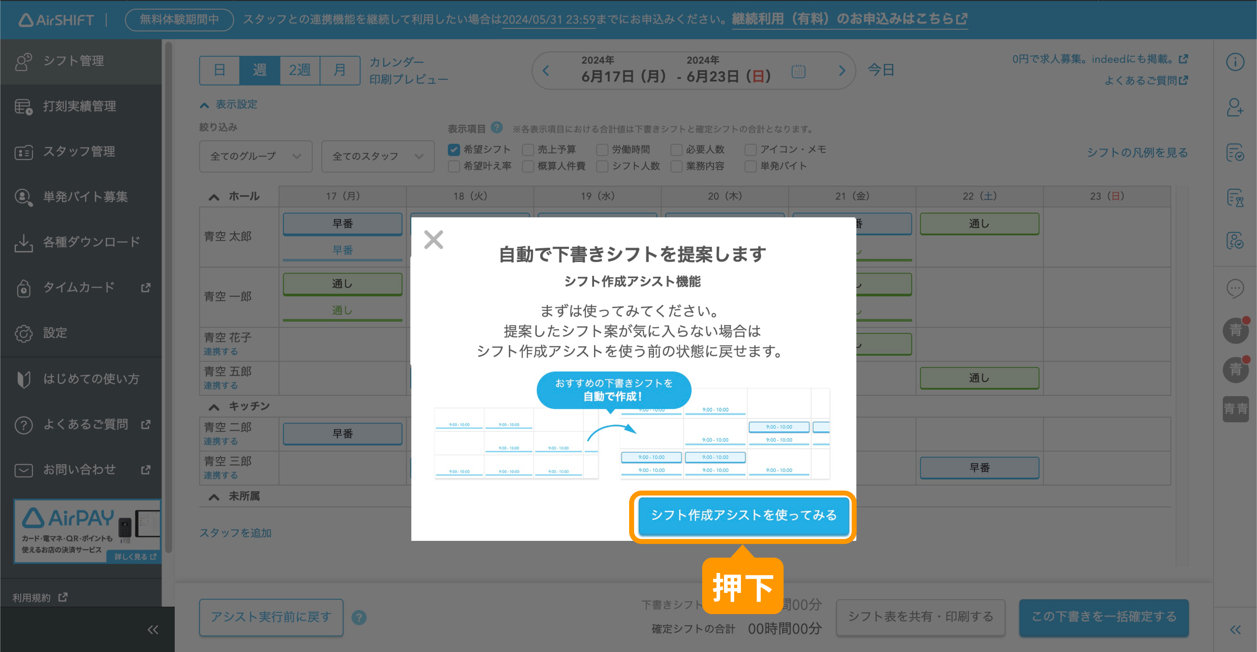Check 単発バイト checkbox
The width and height of the screenshot is (1257, 652).
pos(750,167)
